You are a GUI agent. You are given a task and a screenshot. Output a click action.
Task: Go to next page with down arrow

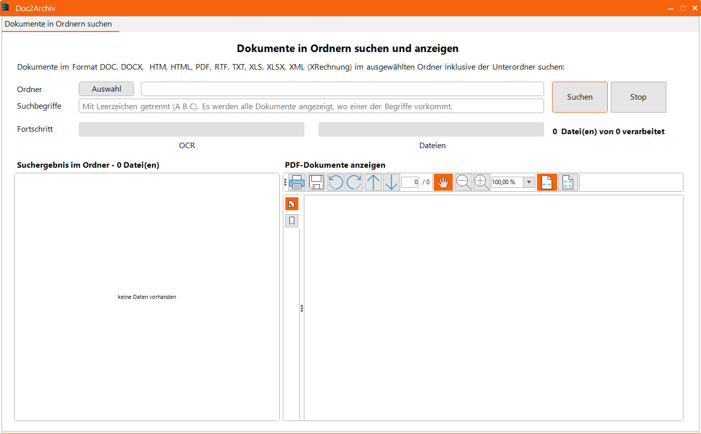pos(391,182)
